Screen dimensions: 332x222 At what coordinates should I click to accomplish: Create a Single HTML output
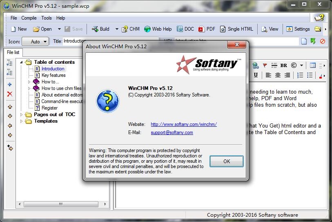tap(236, 29)
